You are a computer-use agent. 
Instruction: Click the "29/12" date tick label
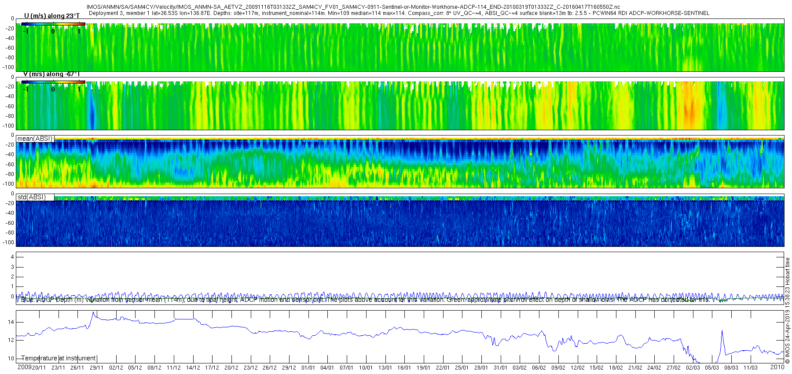coord(289,367)
